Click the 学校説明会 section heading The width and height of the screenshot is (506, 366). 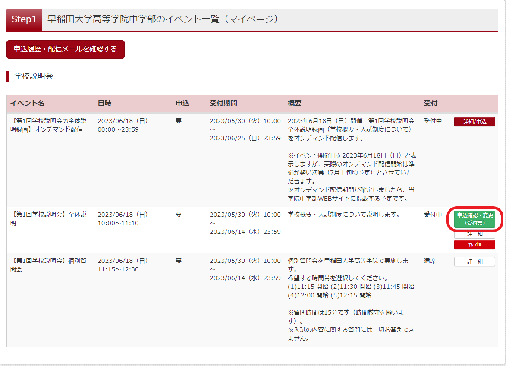tap(34, 76)
